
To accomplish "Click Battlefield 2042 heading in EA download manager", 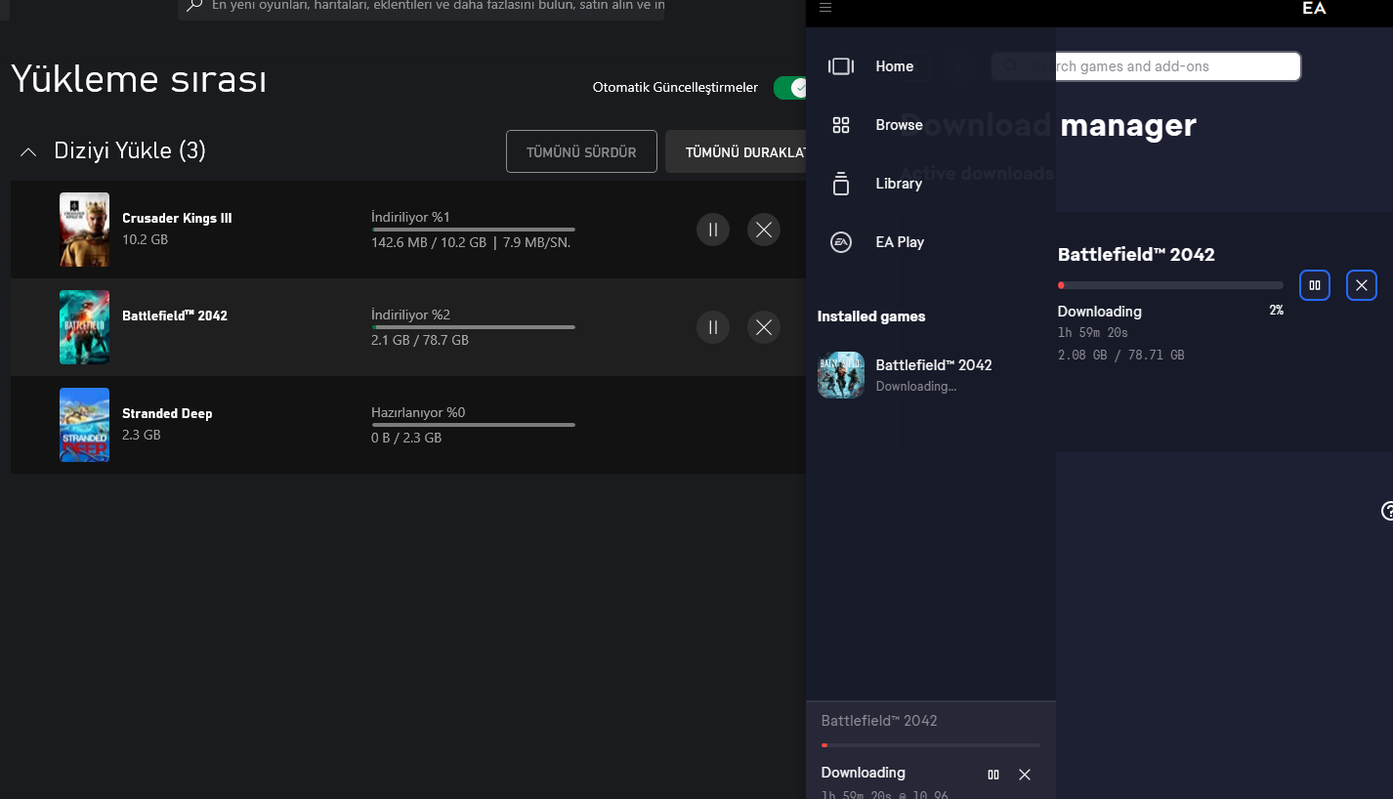I will coord(1136,254).
